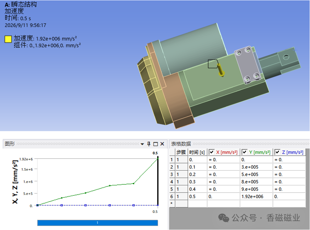Click the yellow acceleration arrow on the model

tap(221, 70)
